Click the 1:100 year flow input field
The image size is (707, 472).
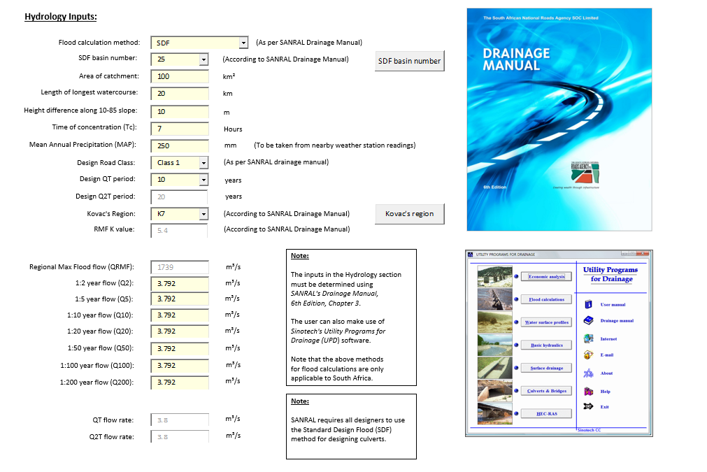(180, 365)
